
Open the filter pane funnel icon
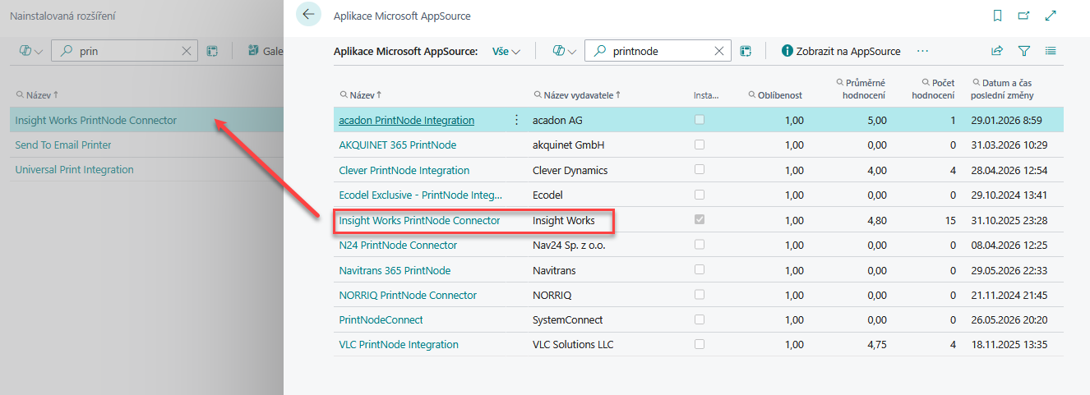click(x=1023, y=51)
